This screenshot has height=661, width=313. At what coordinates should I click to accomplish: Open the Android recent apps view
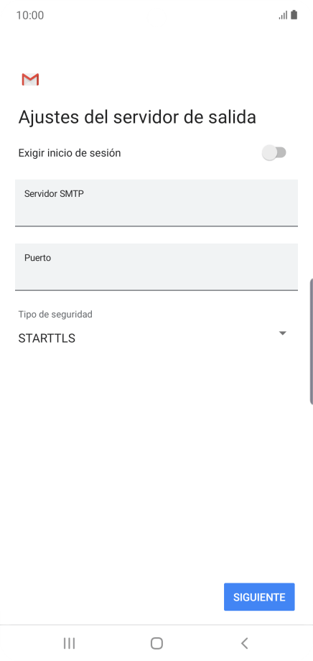point(69,643)
